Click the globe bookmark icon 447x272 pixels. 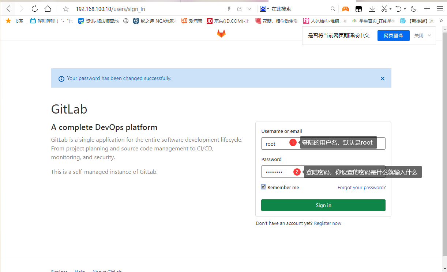click(x=126, y=21)
